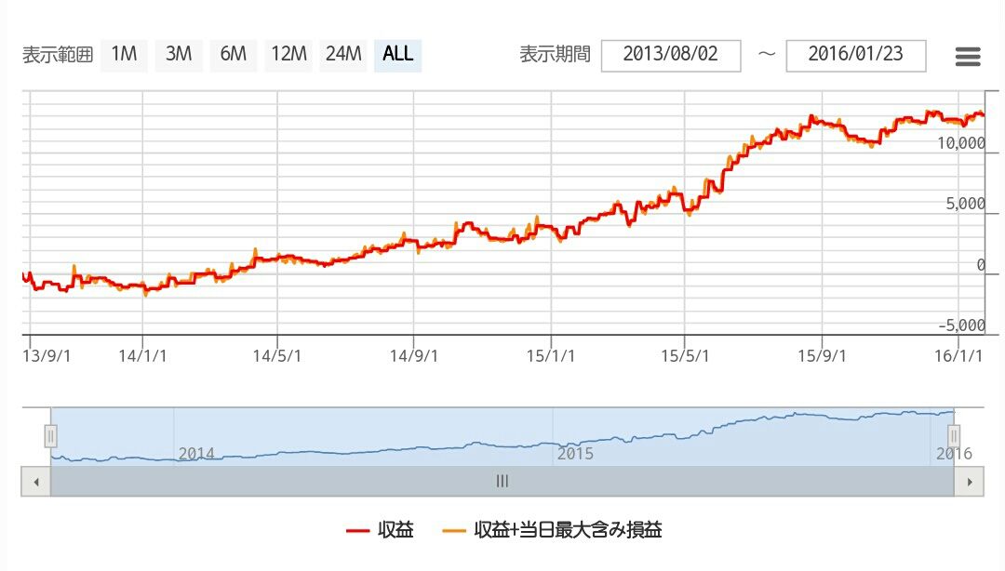Click the left scroll arrow of navigator
Screen dimensions: 1005x571
pyautogui.click(x=36, y=482)
